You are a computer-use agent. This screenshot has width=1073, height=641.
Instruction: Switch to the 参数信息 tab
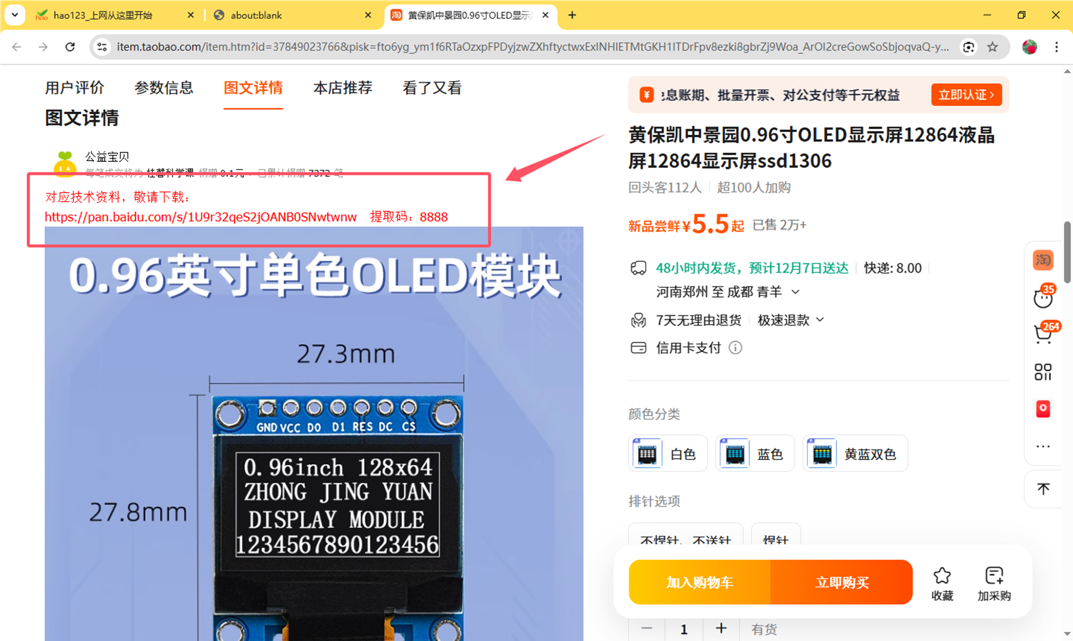point(164,88)
